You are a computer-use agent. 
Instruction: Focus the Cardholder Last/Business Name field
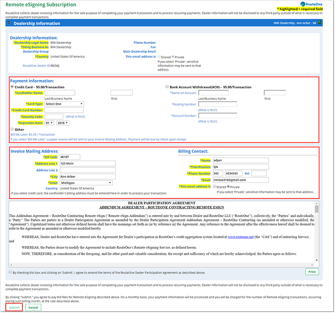pos(60,92)
